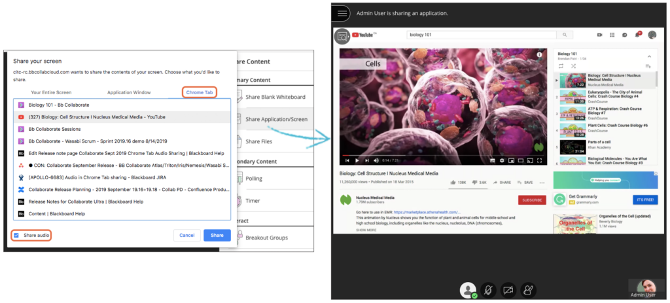Open the YouTube messages icon
Viewport: 670px width, 303px height.
click(x=624, y=35)
